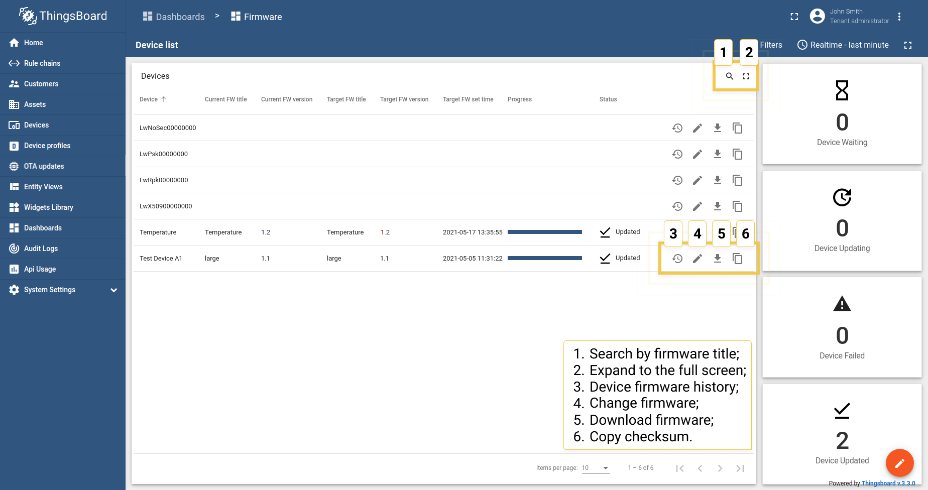Screen dimensions: 928x490
Task: Click the Updated status check for Temperature device
Action: pyautogui.click(x=604, y=232)
